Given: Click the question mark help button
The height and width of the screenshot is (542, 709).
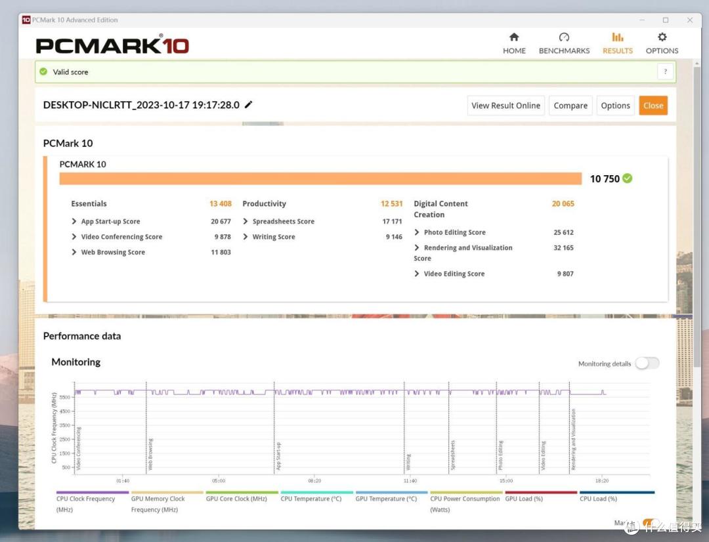Looking at the screenshot, I should click(x=665, y=72).
